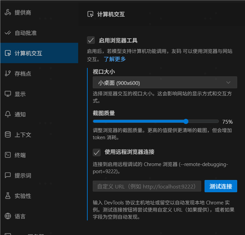
Task: Click the 自动批准 double-check icon
Action: pos(8,33)
